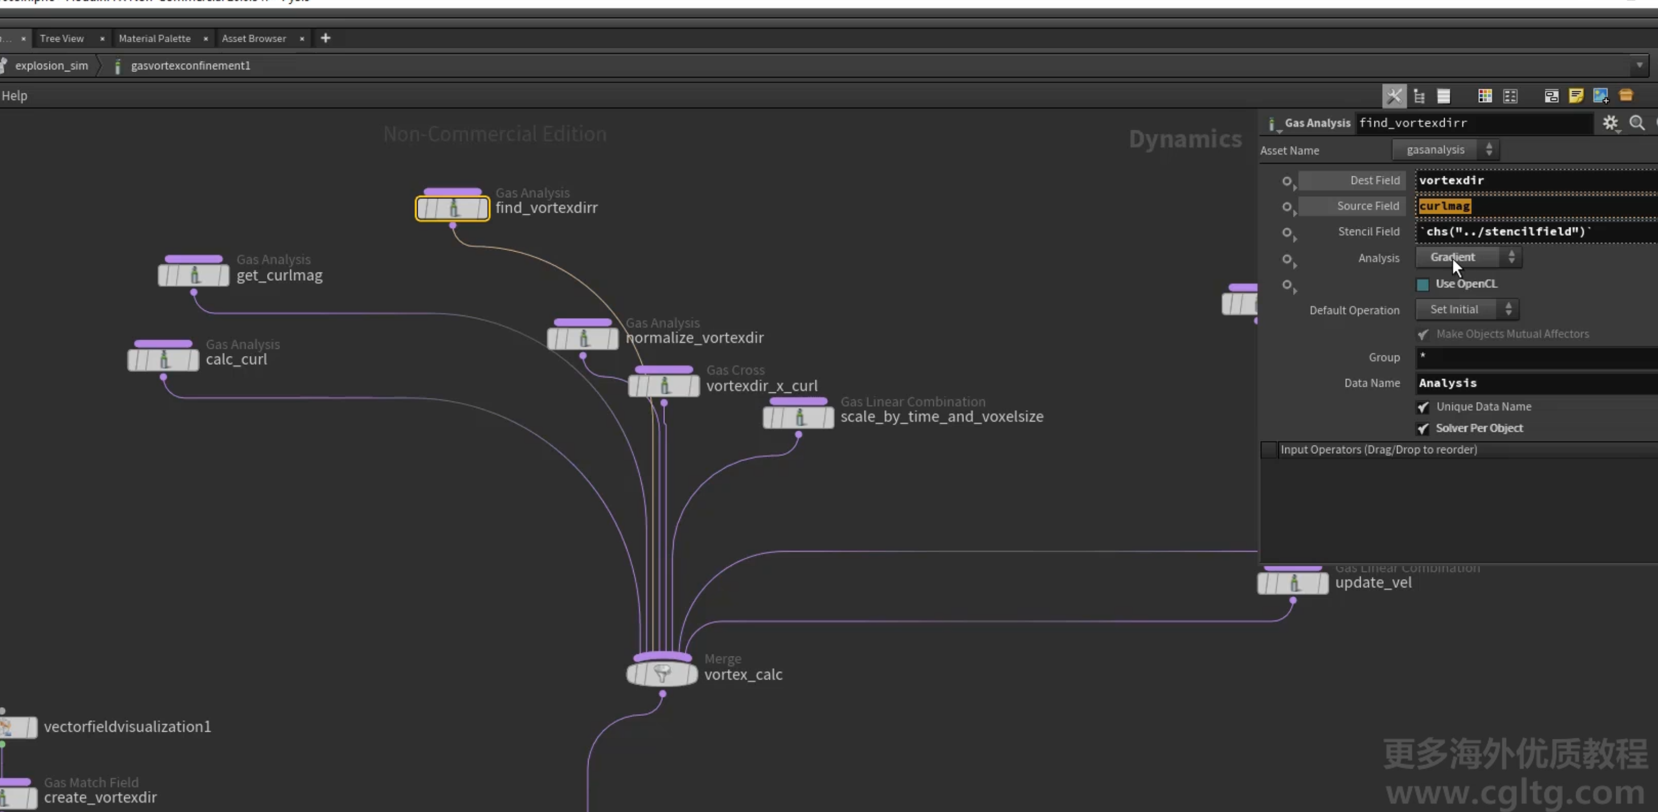Toggle Solver Per Object checkbox
The image size is (1658, 812).
pyautogui.click(x=1423, y=429)
